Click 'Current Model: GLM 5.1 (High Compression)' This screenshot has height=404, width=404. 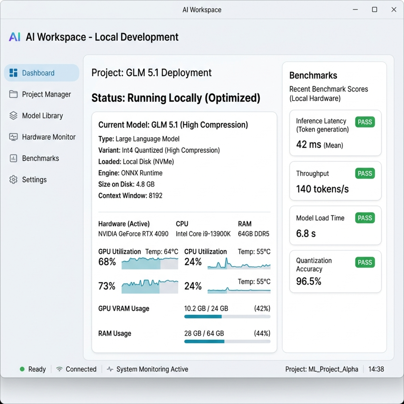coord(173,125)
